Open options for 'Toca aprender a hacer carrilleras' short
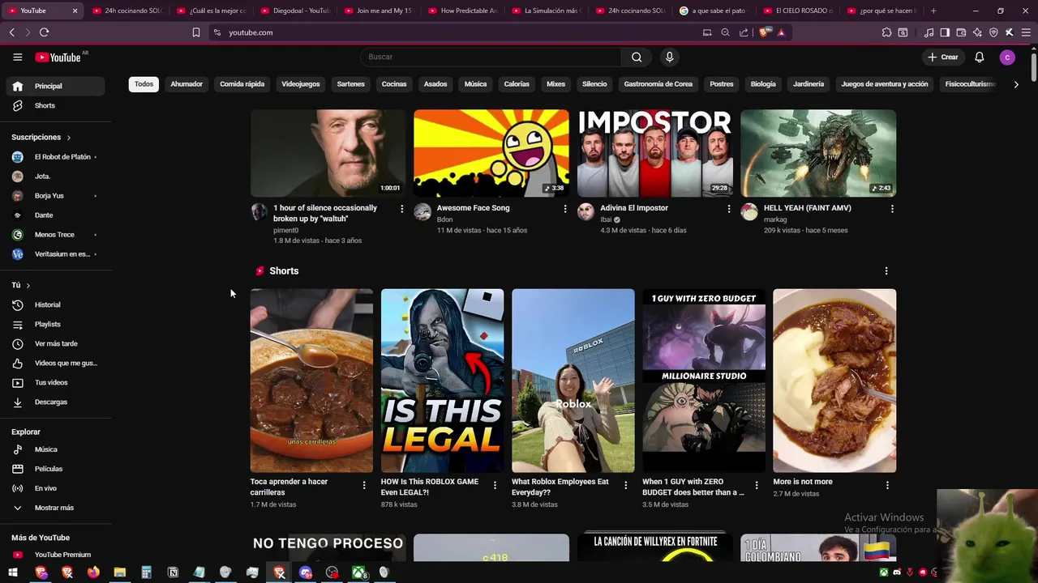 (363, 485)
